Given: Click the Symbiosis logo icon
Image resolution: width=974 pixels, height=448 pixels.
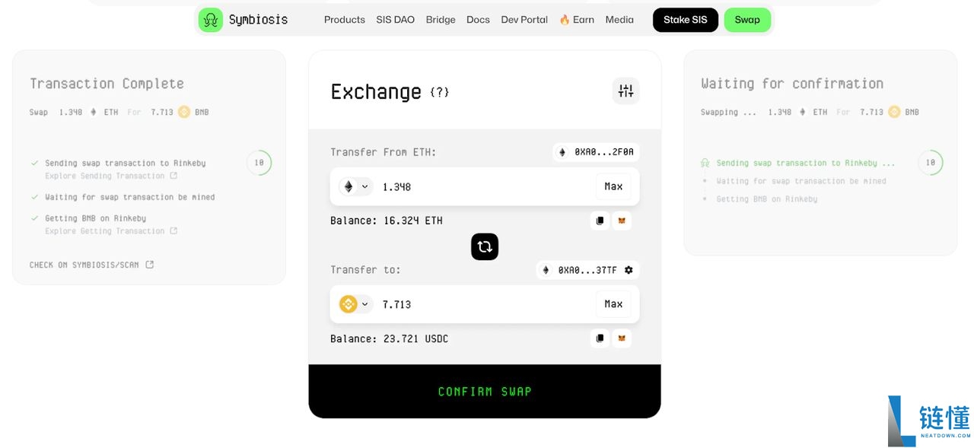Looking at the screenshot, I should click(211, 20).
